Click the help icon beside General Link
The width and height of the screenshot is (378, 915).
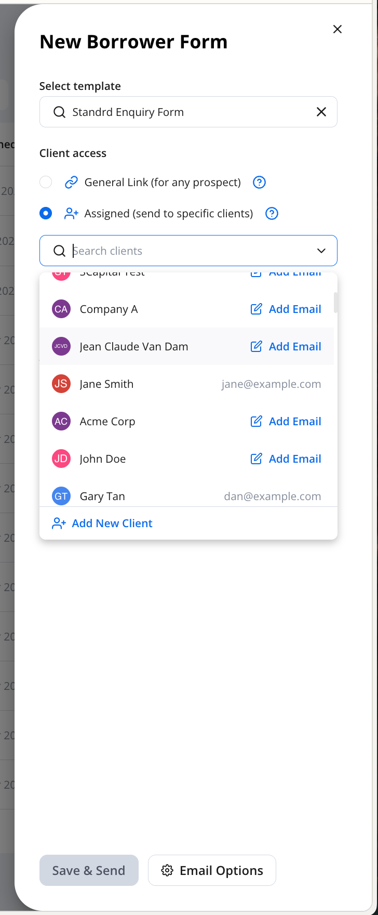259,182
